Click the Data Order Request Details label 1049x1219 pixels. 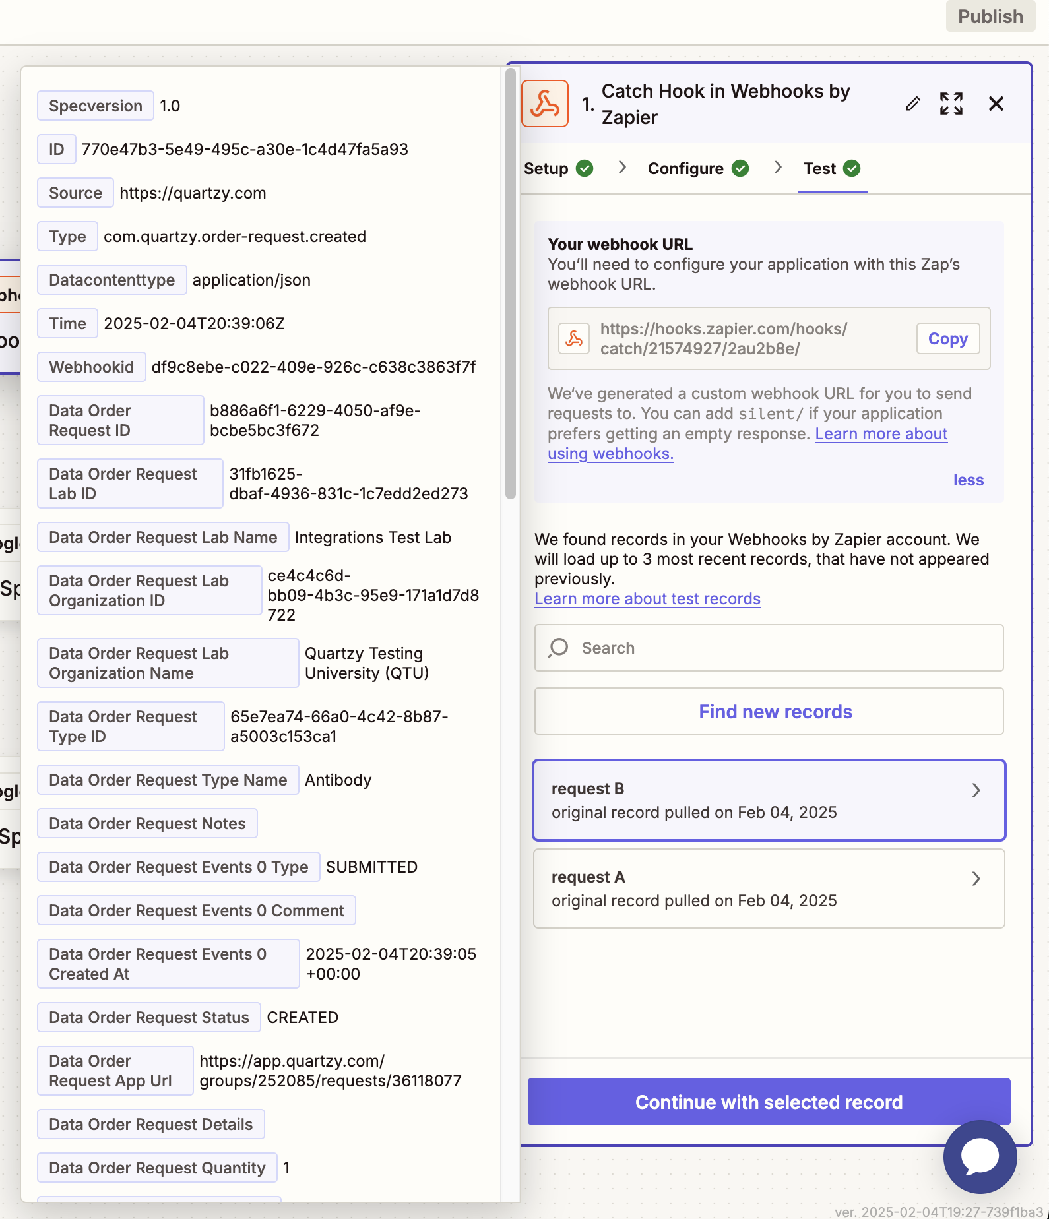(151, 1124)
